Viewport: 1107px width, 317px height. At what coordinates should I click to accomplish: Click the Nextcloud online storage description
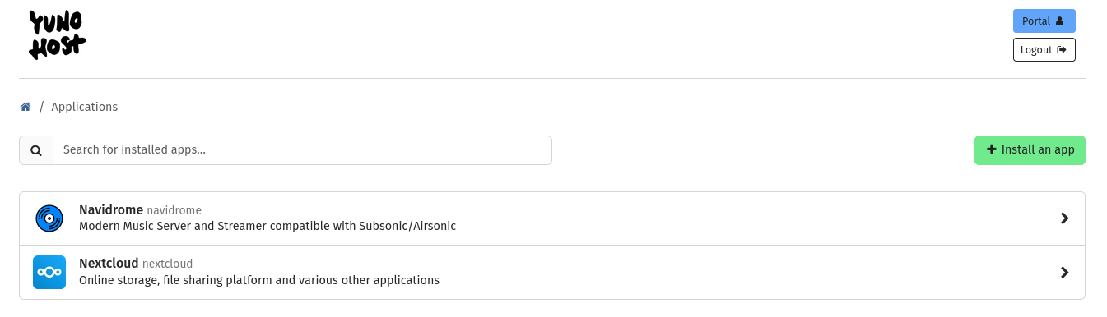pyautogui.click(x=259, y=280)
